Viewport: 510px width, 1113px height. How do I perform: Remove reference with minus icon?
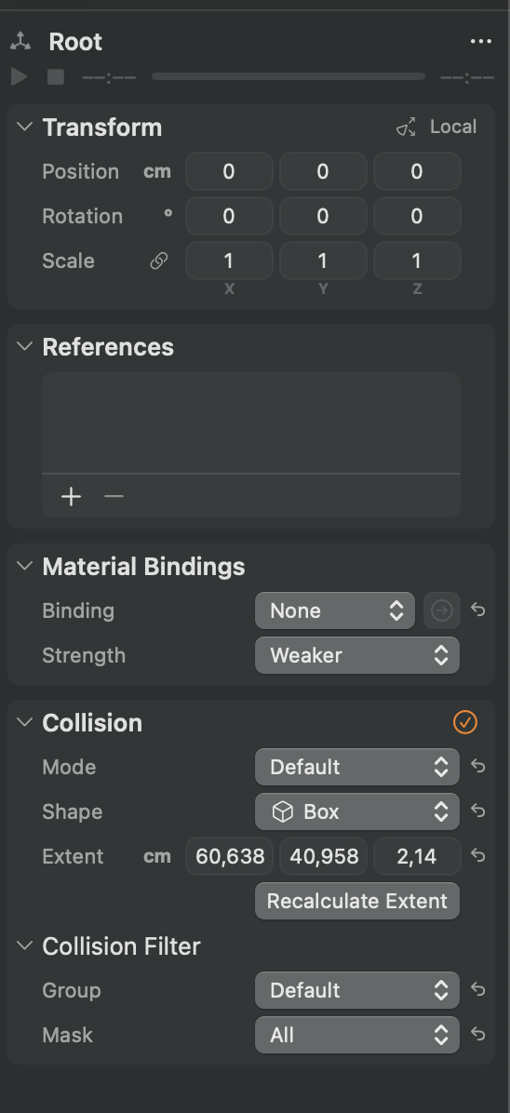click(114, 496)
